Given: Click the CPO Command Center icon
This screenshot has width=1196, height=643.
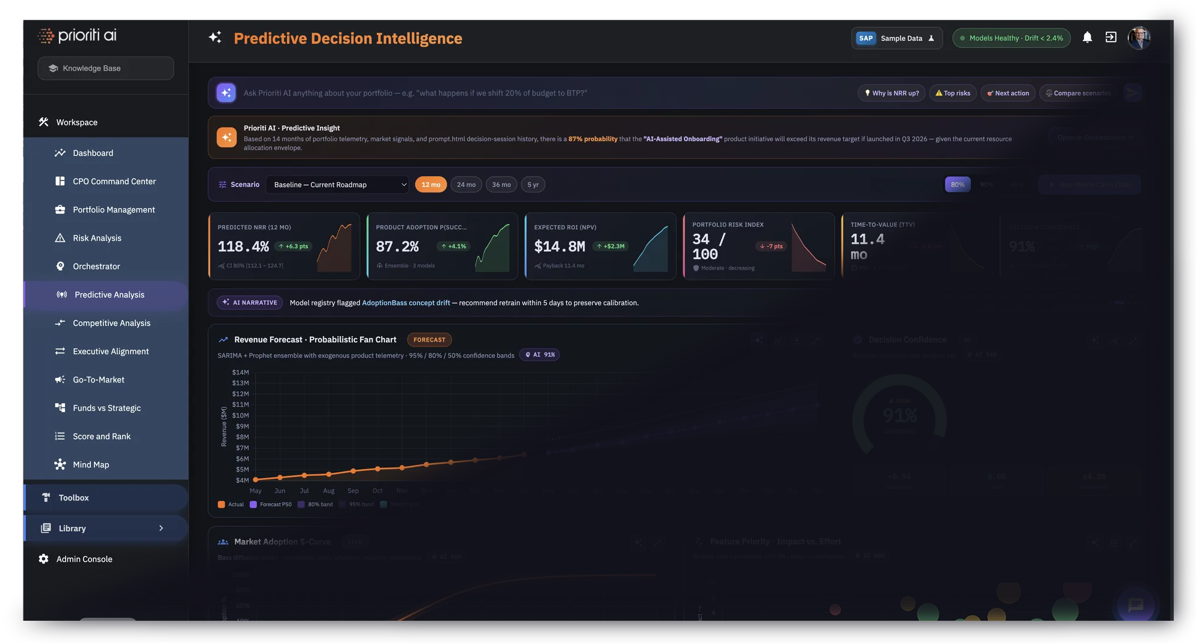Looking at the screenshot, I should 60,181.
